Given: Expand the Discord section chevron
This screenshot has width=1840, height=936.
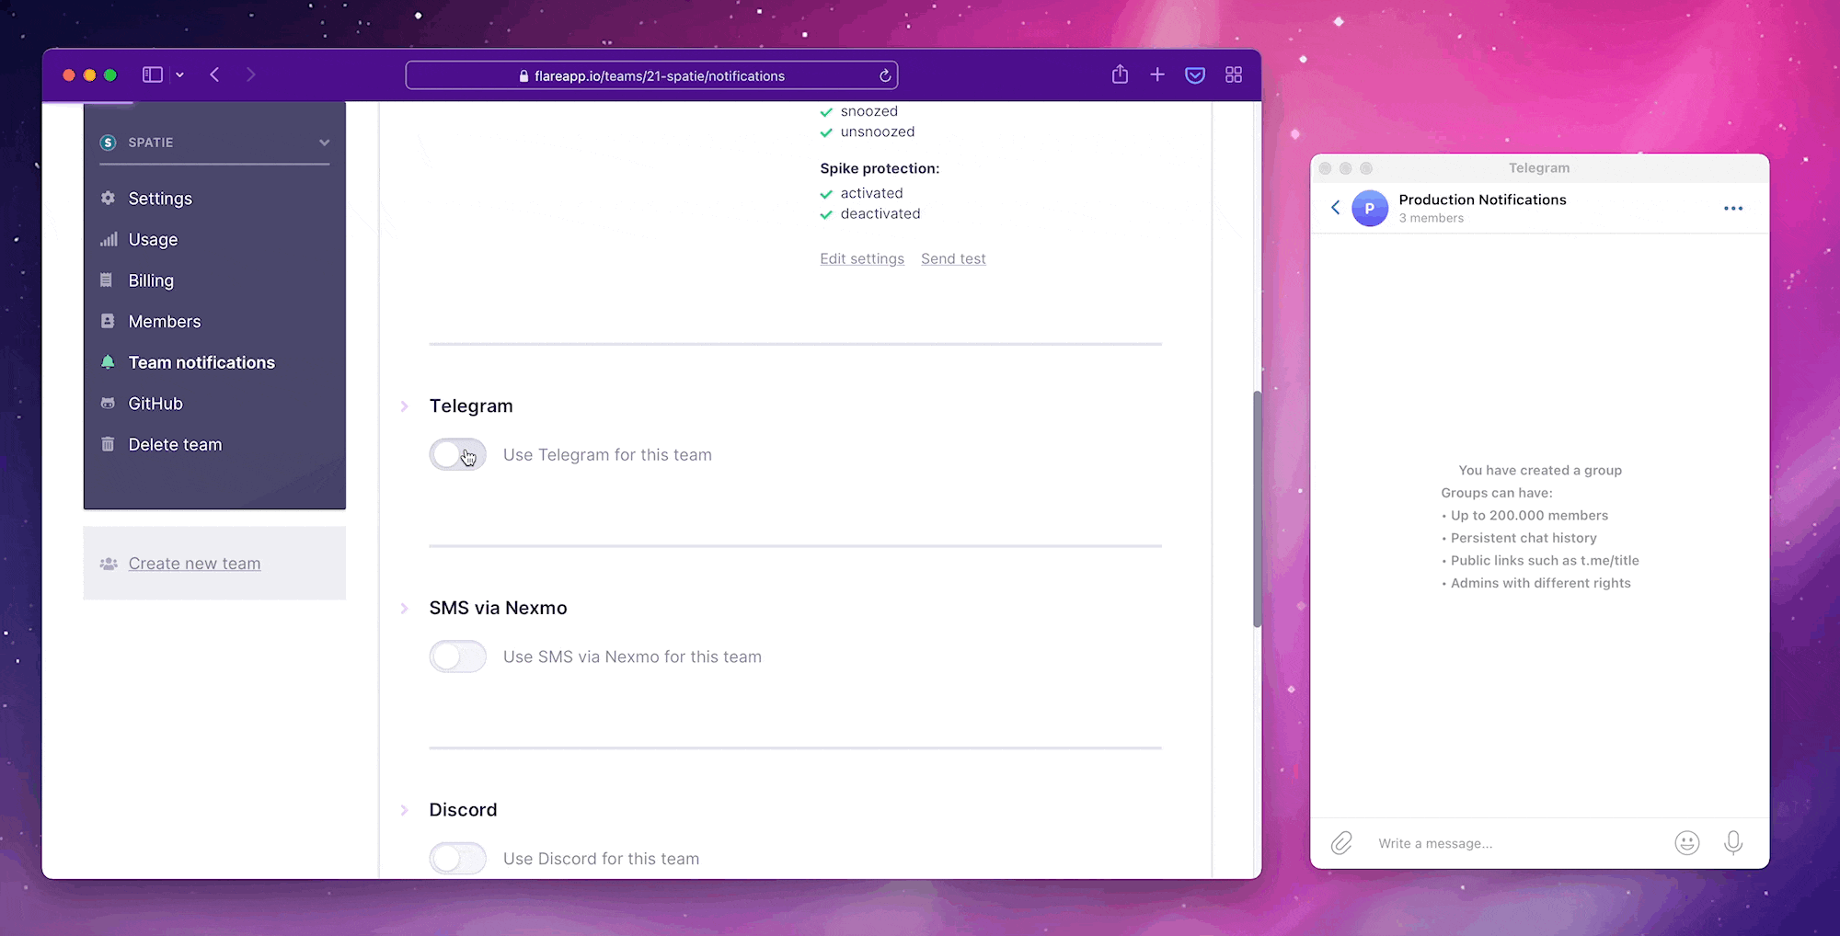Looking at the screenshot, I should 404,810.
